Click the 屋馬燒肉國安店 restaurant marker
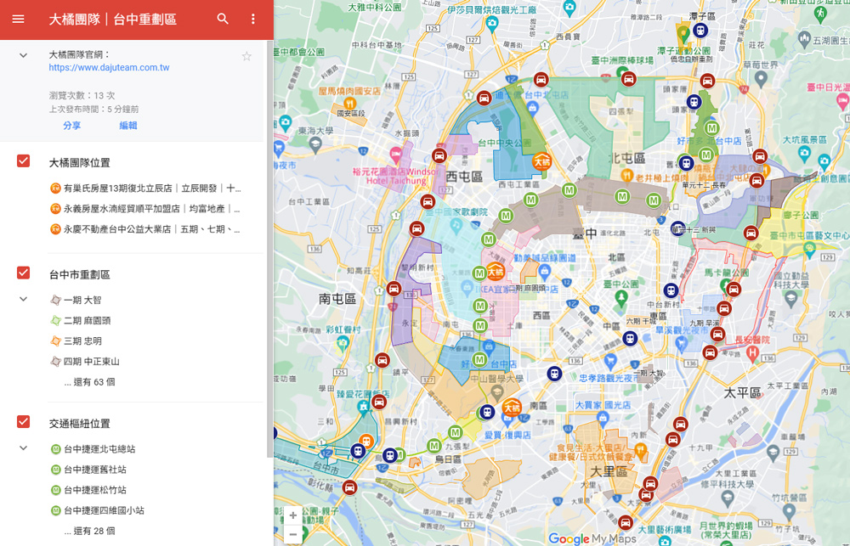 click(x=349, y=104)
